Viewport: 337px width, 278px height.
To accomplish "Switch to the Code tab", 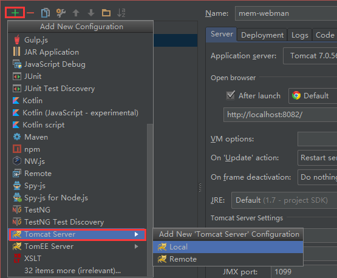I will (325, 35).
